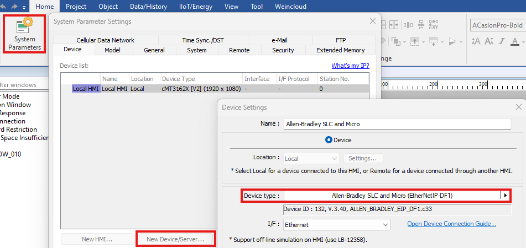526x248 pixels.
Task: Open dropdown next to flip triangle icon
Action: pos(461,42)
